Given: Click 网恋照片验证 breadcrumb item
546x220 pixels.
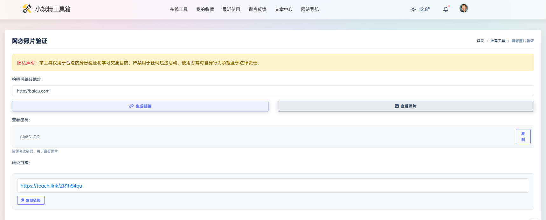Looking at the screenshot, I should click(x=523, y=41).
